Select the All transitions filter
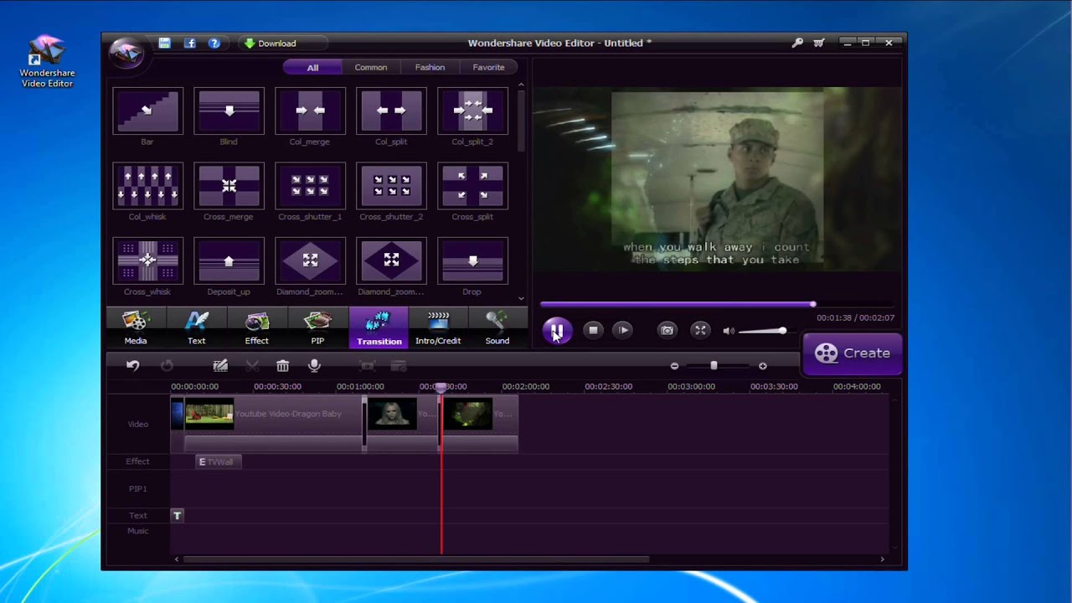Screen dimensions: 1072x603 click(312, 67)
